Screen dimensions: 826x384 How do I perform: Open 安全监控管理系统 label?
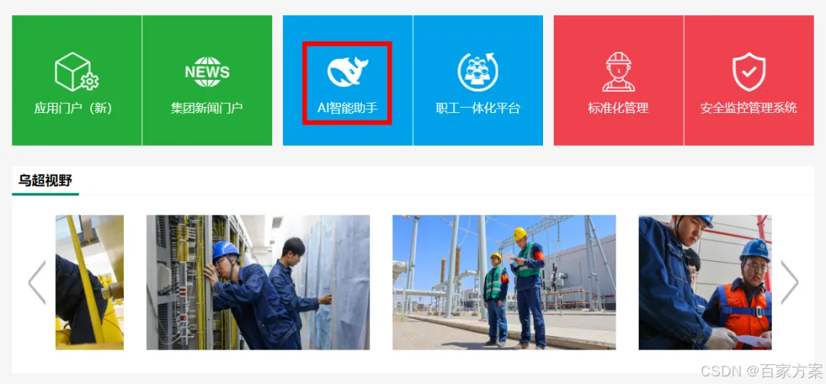coord(749,108)
